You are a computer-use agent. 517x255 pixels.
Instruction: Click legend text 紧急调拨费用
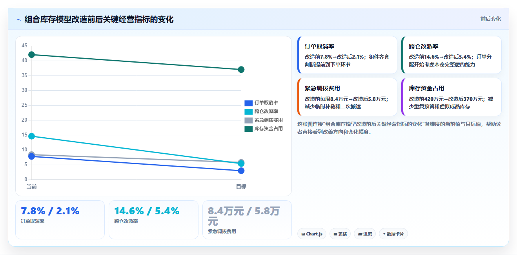tap(268, 120)
